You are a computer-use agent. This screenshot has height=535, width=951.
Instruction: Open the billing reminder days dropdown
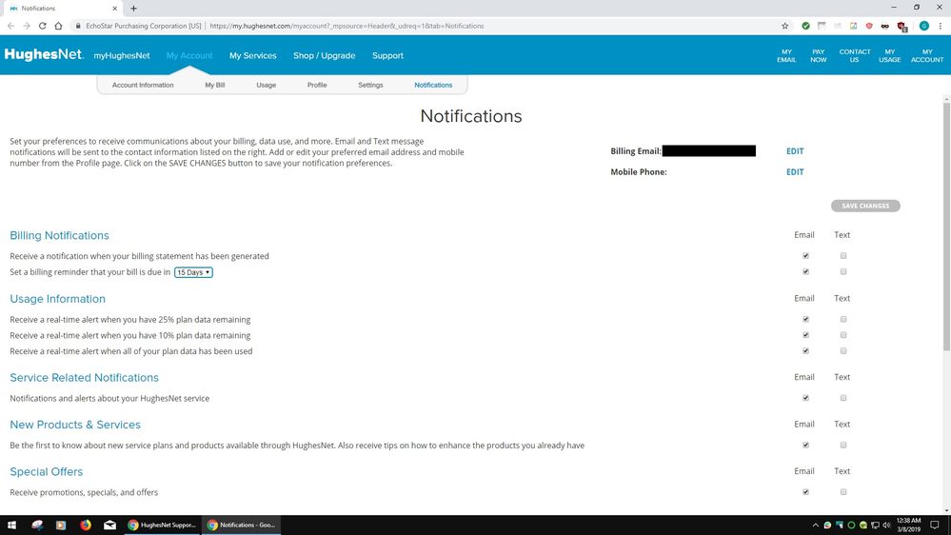pos(193,272)
